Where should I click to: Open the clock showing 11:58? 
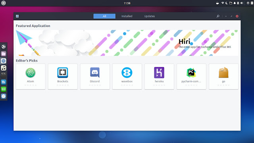(x=127, y=3)
